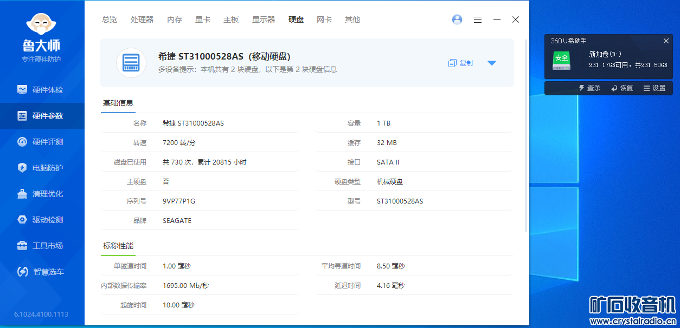Click the capacity value 1 TB

pos(383,123)
